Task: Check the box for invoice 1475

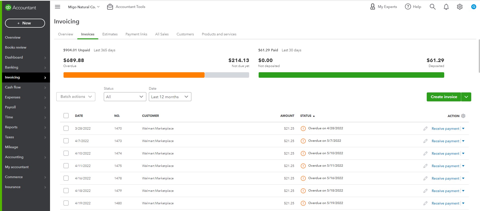Action: pyautogui.click(x=66, y=166)
